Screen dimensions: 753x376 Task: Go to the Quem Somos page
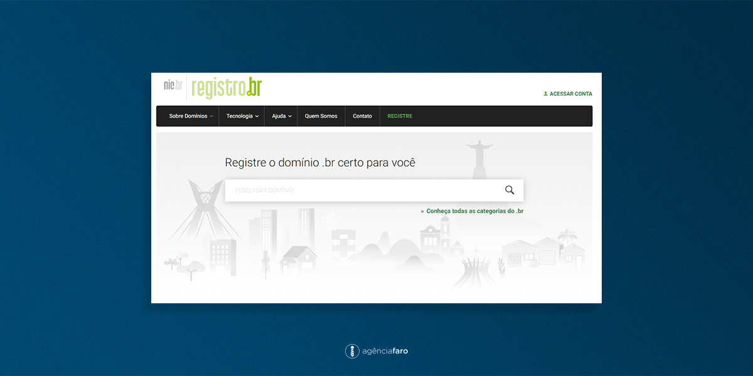[x=321, y=116]
